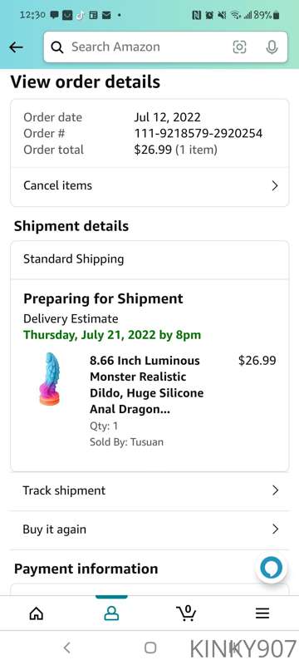Open the Cancel items row
Screen dimensions: 299x665
coord(149,185)
